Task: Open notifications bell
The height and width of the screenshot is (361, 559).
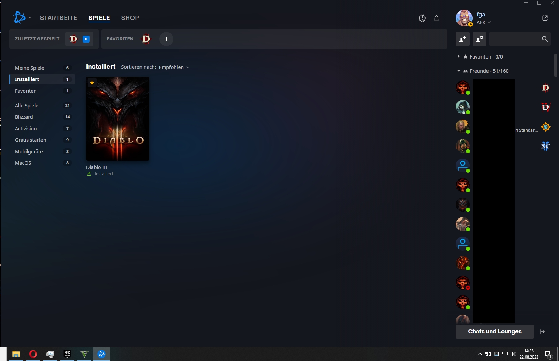Action: (x=436, y=18)
